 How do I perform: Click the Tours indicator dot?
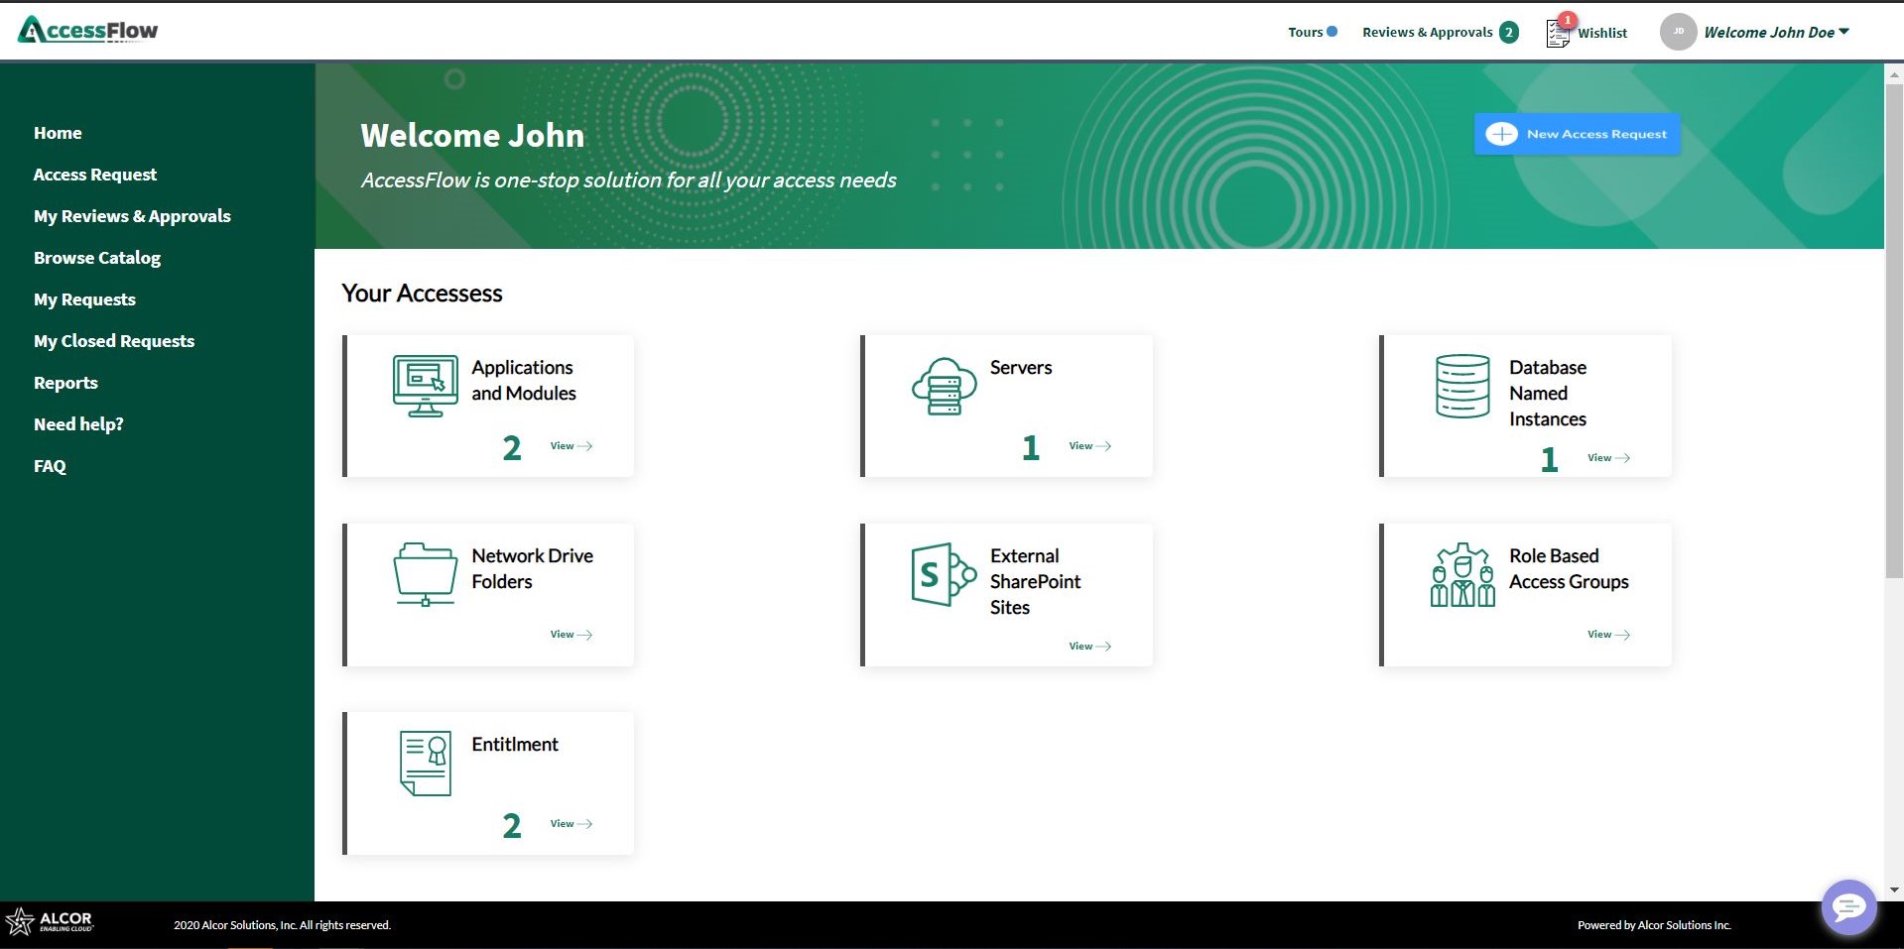click(x=1333, y=31)
